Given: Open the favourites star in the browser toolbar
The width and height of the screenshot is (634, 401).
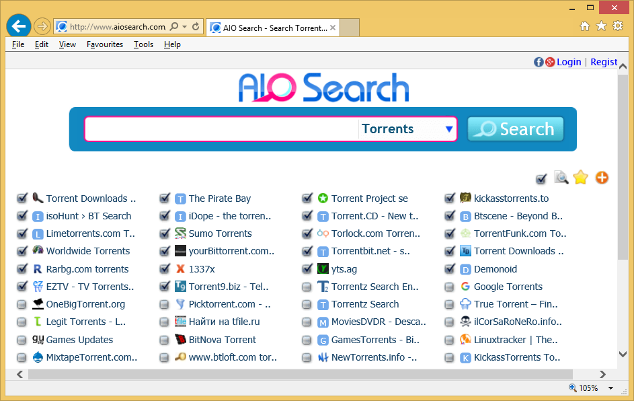Looking at the screenshot, I should [x=601, y=26].
